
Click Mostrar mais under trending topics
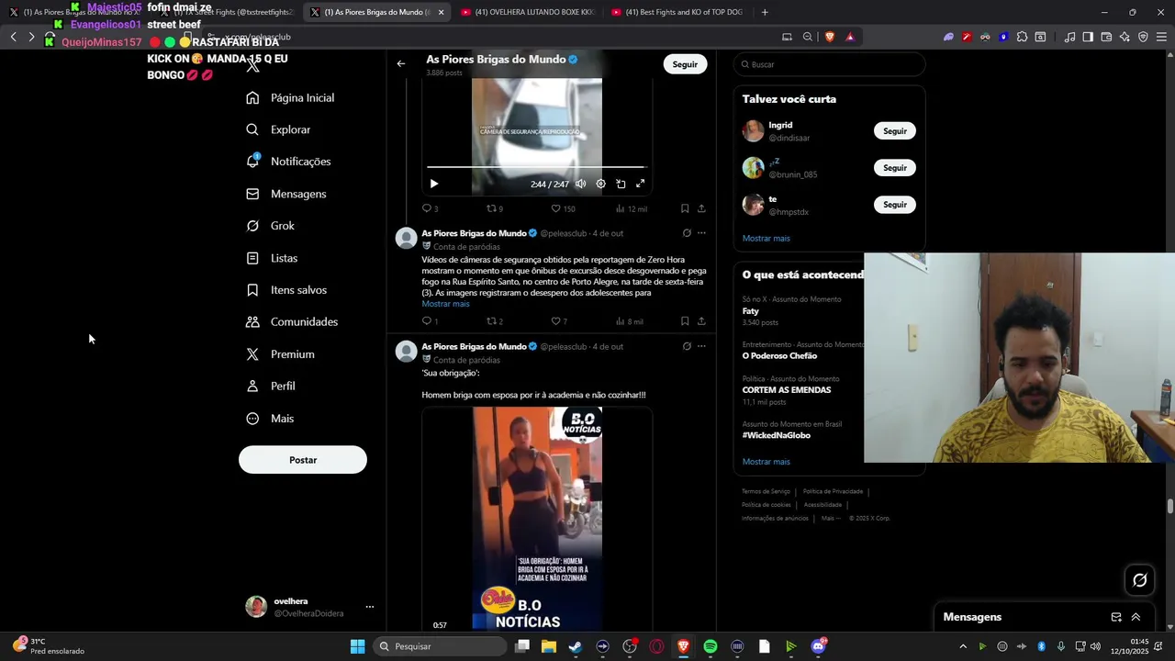click(766, 462)
